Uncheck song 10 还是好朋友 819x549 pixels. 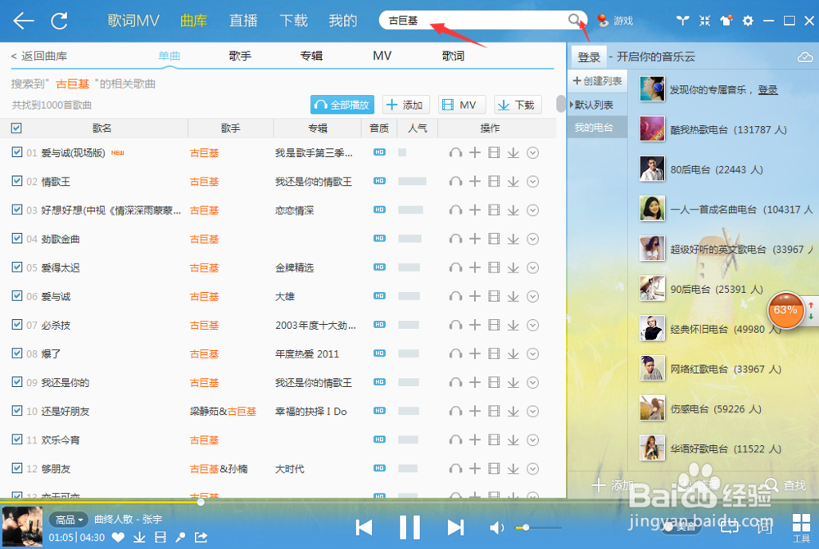point(16,410)
